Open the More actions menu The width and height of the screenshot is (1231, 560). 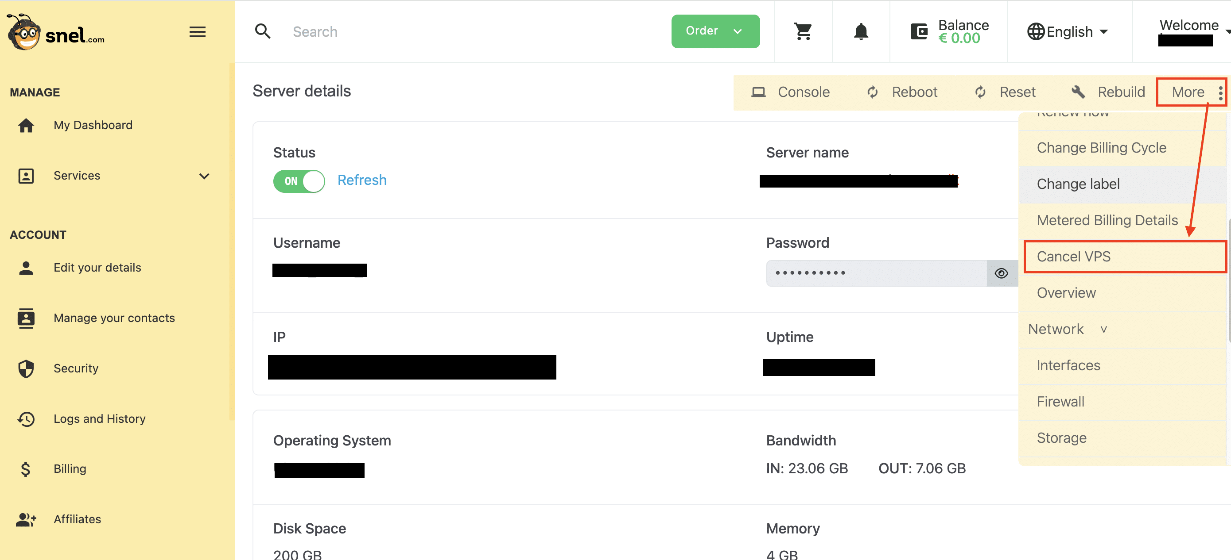point(1191,92)
